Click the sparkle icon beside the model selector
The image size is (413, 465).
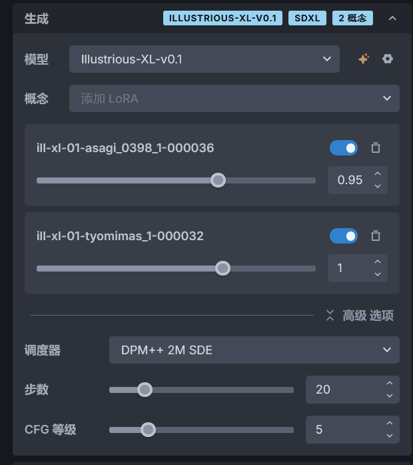[363, 59]
